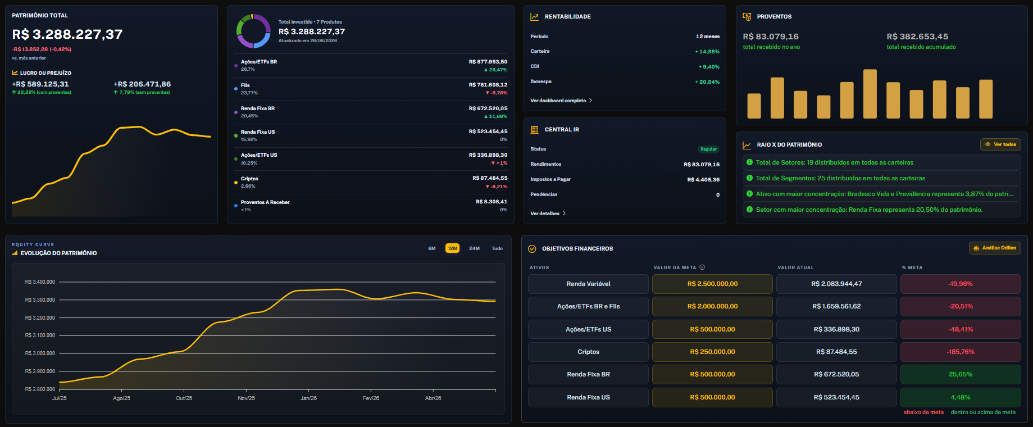
Task: Click the 25,65% meta percentage cell
Action: coord(961,374)
